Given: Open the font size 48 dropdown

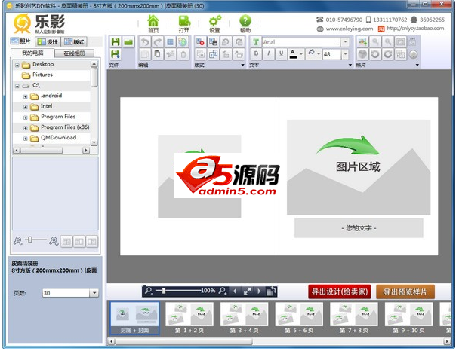Looking at the screenshot, I should 345,54.
